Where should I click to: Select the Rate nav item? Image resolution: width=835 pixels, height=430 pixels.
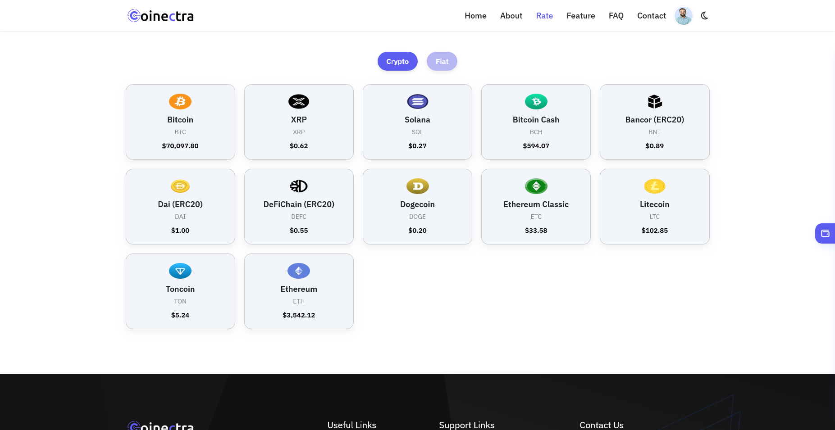pos(544,16)
